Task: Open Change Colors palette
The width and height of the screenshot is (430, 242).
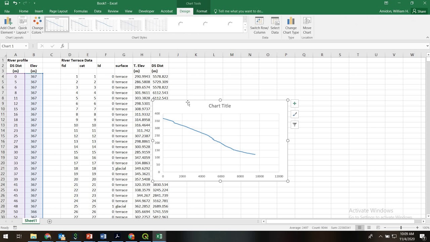Action: [x=37, y=26]
